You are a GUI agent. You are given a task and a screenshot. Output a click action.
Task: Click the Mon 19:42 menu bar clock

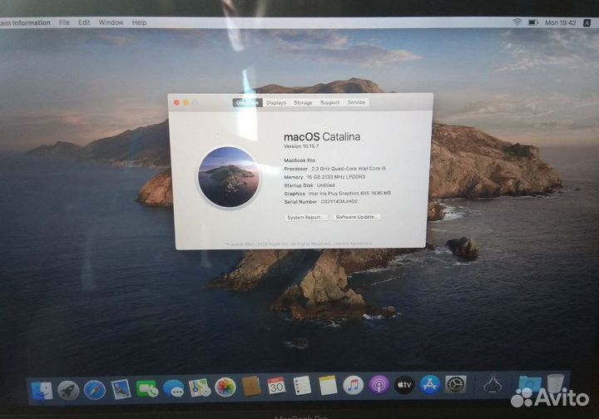[x=561, y=23]
